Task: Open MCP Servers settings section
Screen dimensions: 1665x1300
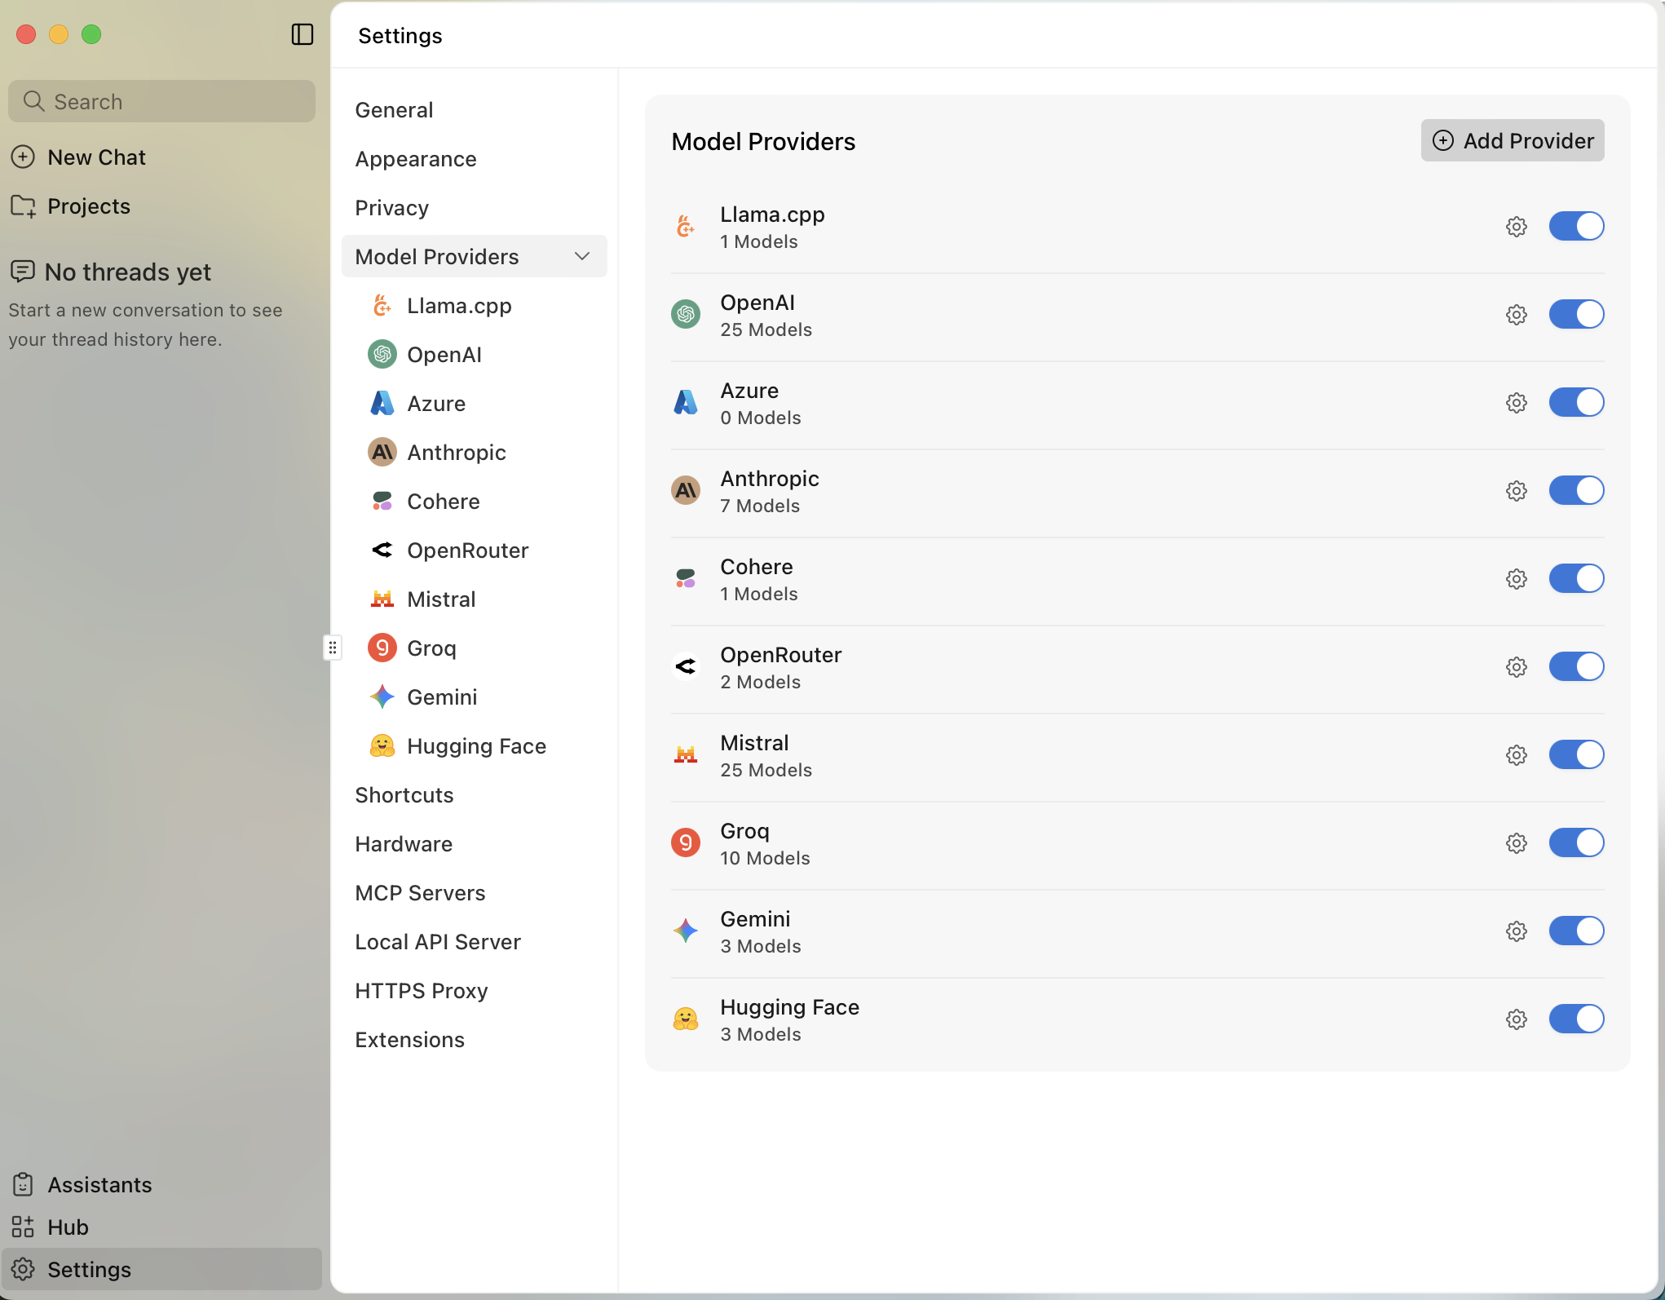Action: pos(475,893)
